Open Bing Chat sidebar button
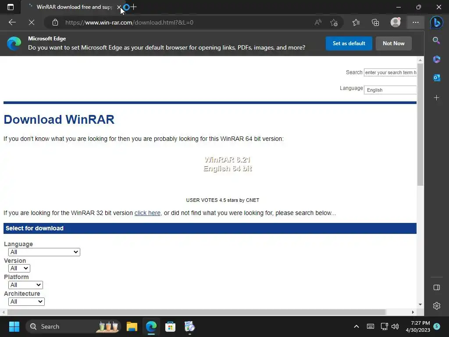 436,22
